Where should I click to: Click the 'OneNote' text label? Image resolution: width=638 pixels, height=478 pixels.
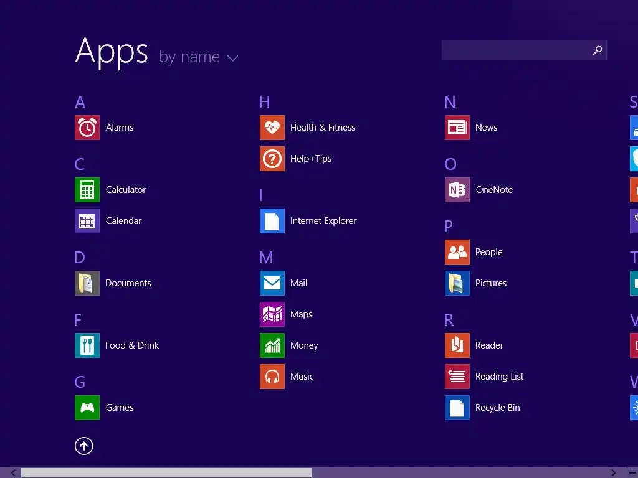(494, 190)
